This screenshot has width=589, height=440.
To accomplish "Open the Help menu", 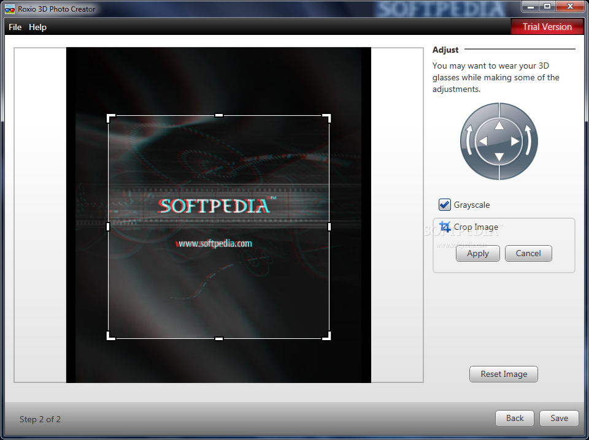I will [37, 27].
